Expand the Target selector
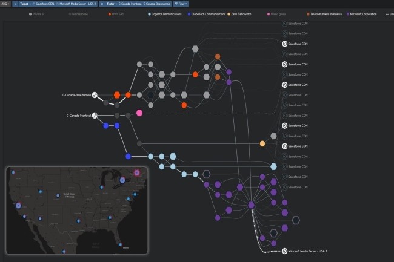Image resolution: width=394 pixels, height=262 pixels. 25,4
